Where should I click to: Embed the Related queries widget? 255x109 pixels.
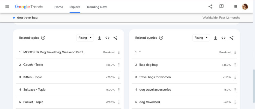tap(223, 38)
